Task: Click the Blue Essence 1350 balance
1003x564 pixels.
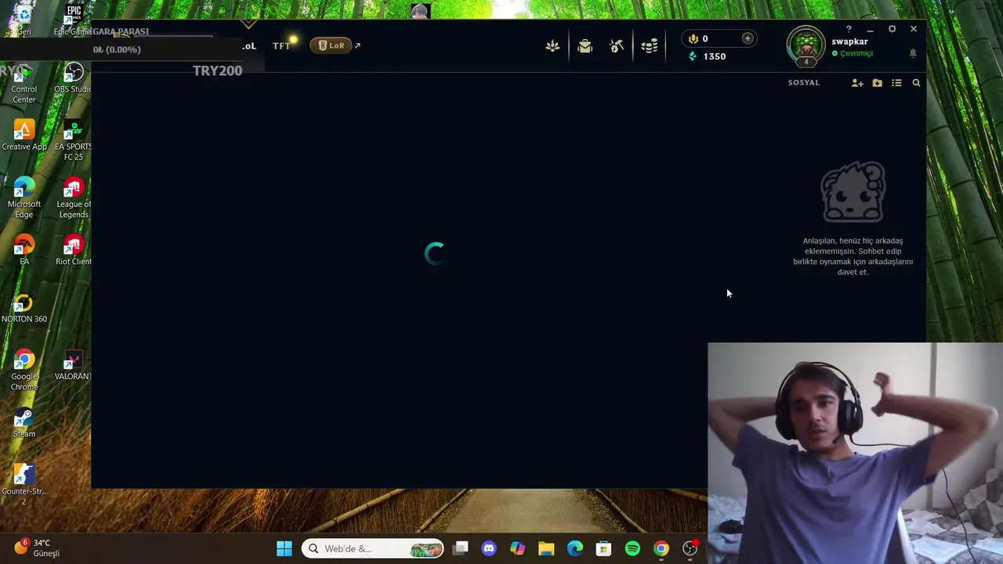Action: tap(707, 56)
